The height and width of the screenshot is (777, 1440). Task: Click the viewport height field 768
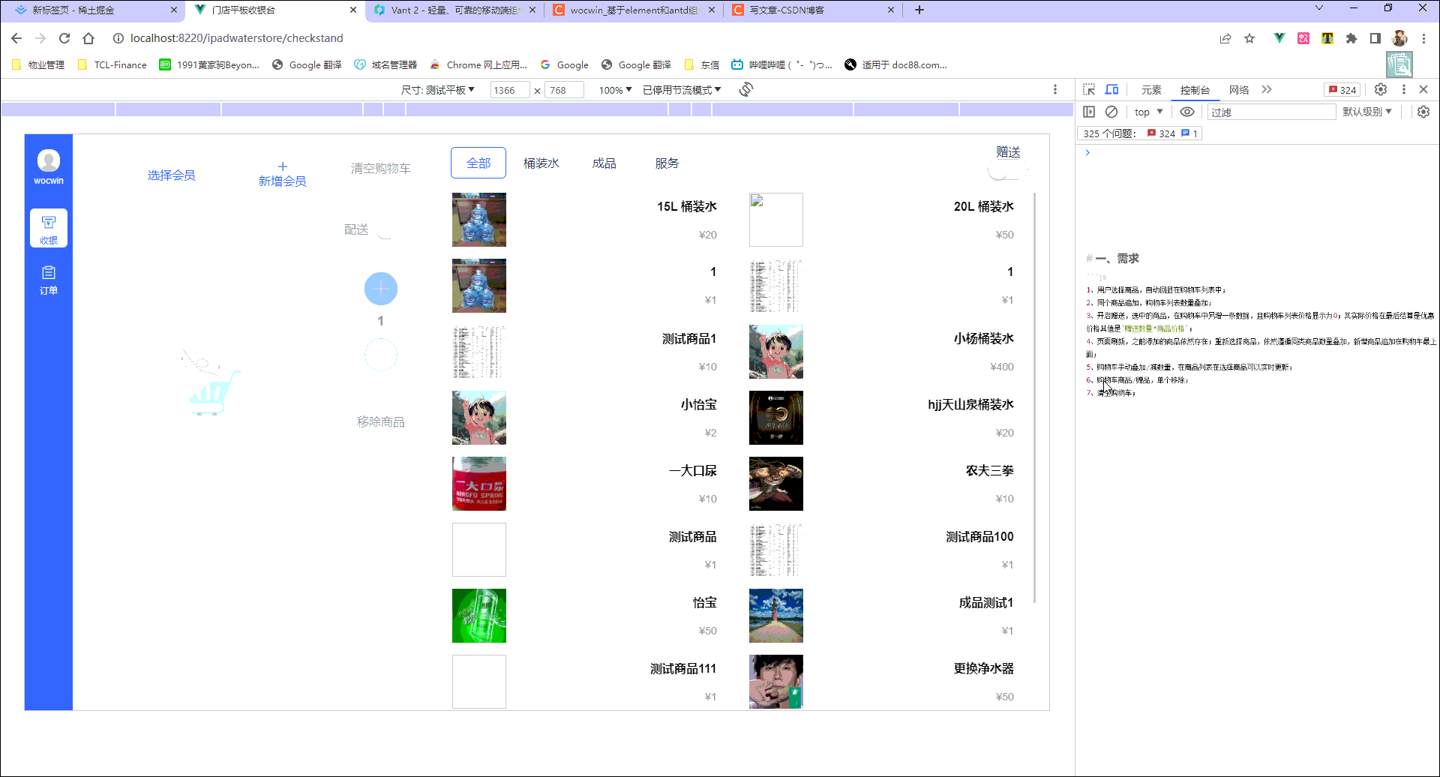(x=564, y=90)
